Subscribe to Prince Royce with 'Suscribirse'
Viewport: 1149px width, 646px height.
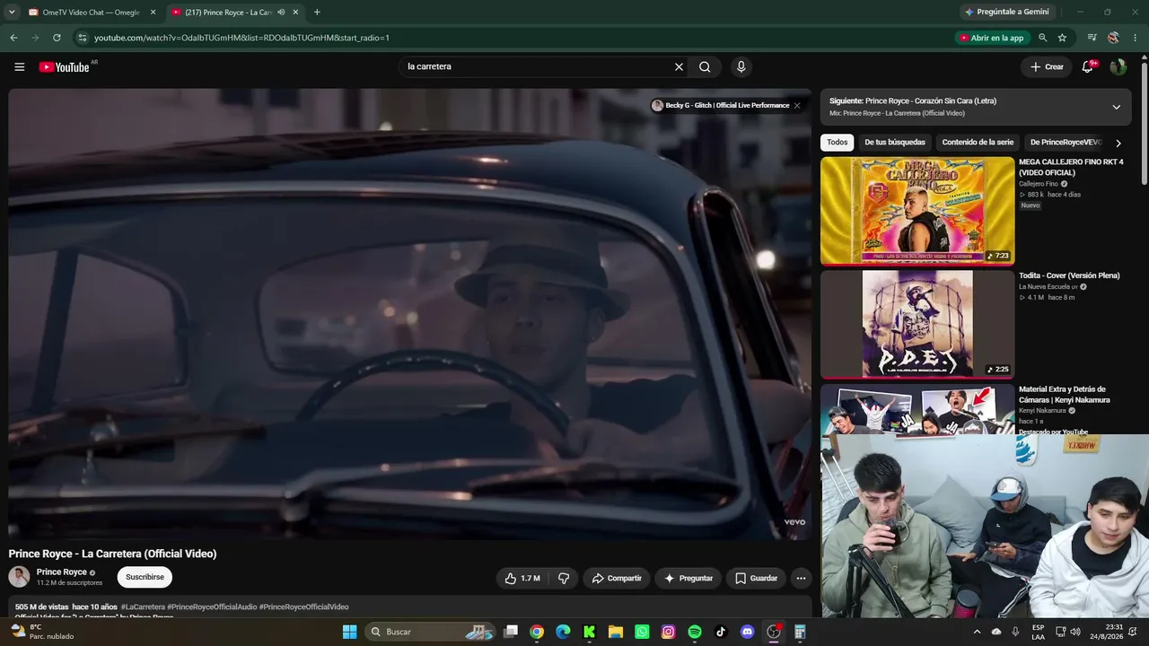(145, 577)
